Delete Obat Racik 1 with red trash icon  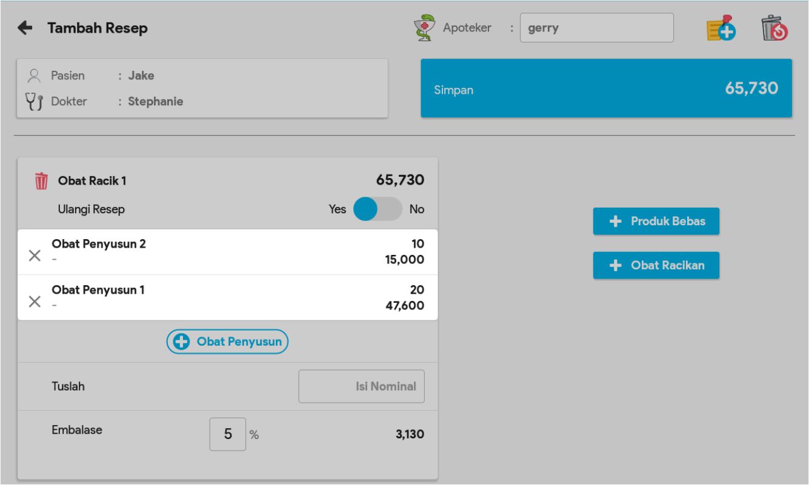pos(41,181)
